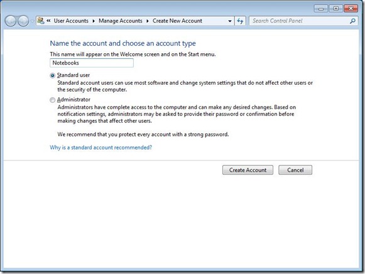Click the account name text box

(x=92, y=63)
